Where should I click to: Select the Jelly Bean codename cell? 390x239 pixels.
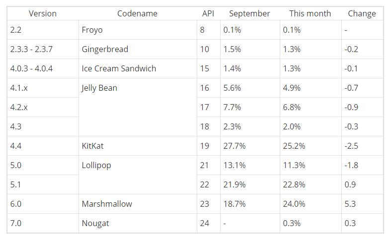coord(99,88)
